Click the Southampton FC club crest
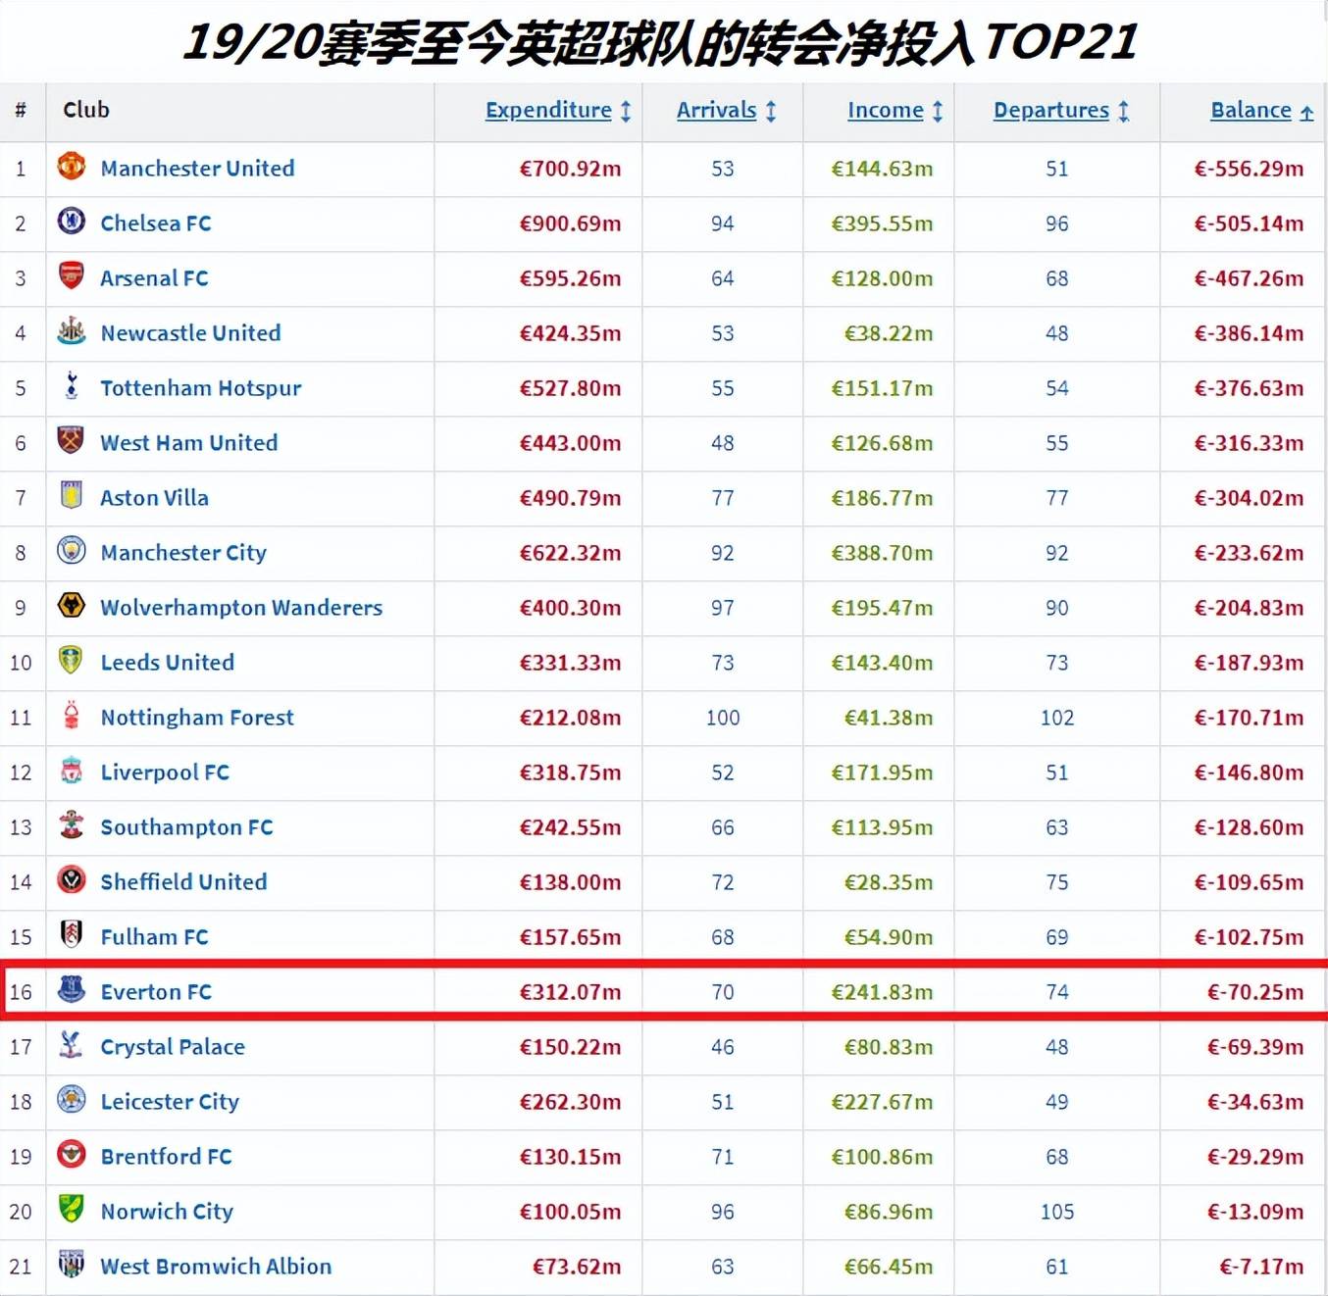Viewport: 1328px width, 1296px height. point(71,824)
